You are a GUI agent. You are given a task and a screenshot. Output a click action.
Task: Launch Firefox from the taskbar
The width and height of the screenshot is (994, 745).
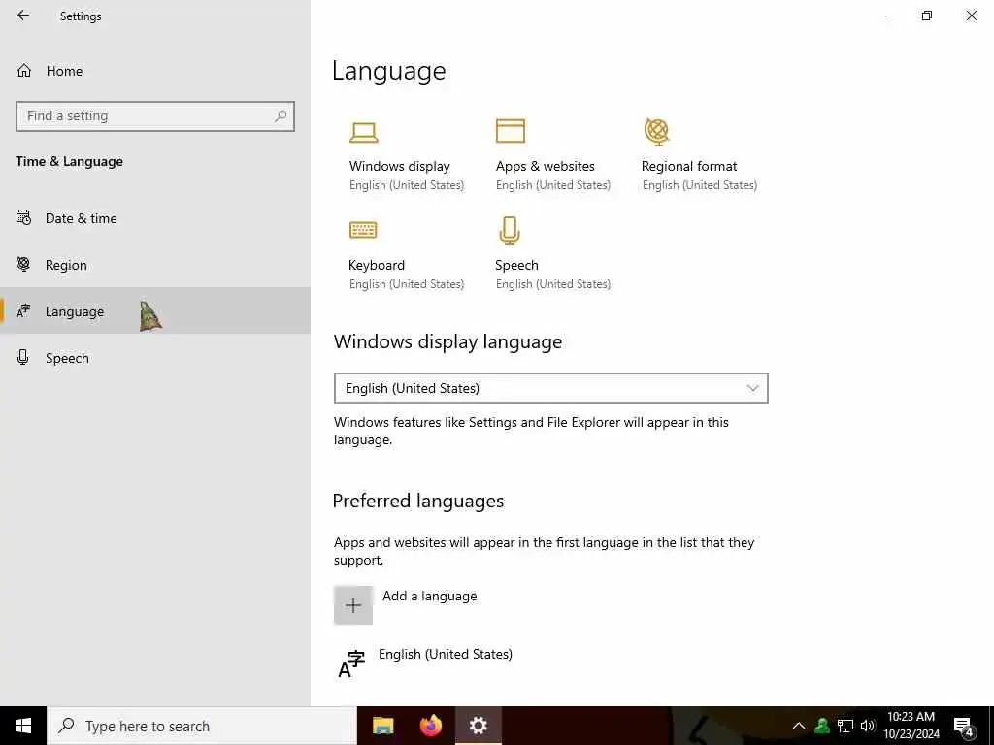click(x=431, y=726)
